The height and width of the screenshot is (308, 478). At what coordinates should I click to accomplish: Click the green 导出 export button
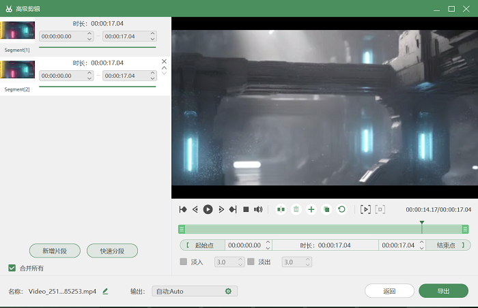444,291
